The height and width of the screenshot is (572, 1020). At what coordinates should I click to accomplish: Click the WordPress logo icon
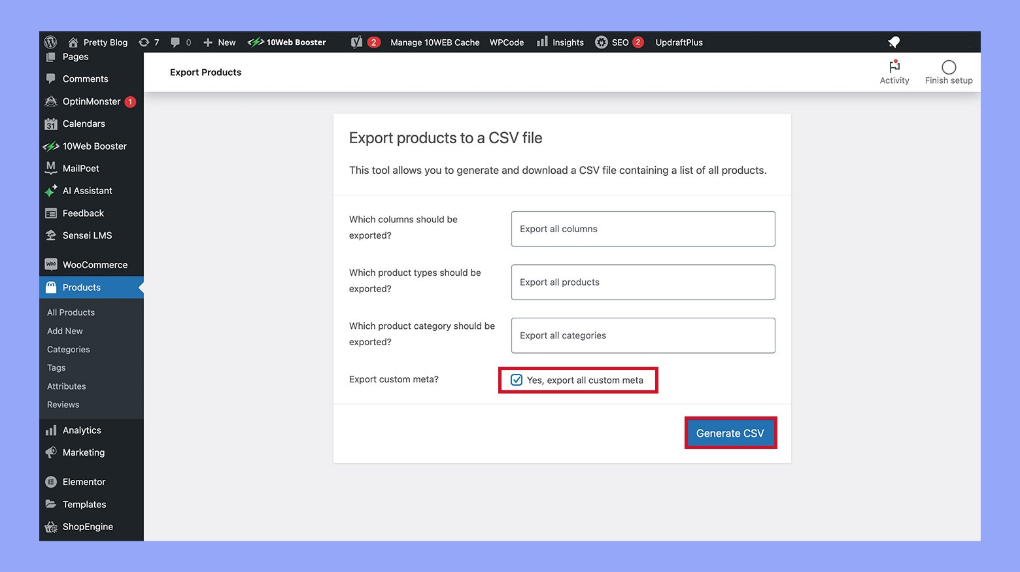point(50,42)
